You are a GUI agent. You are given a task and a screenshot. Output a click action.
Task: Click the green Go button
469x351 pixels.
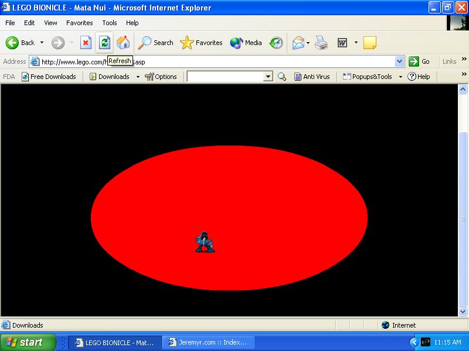(x=419, y=61)
